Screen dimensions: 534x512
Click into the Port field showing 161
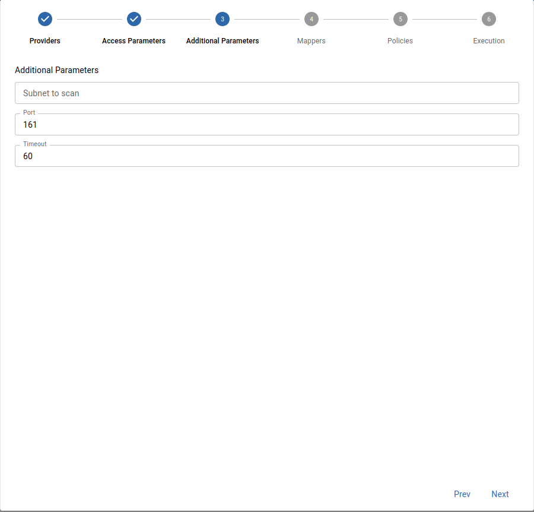[x=267, y=125]
